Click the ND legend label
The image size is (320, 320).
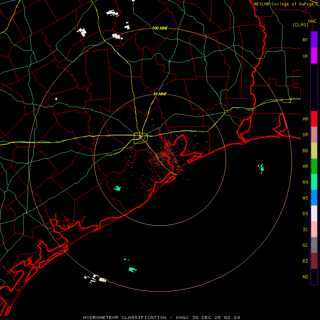[305, 277]
